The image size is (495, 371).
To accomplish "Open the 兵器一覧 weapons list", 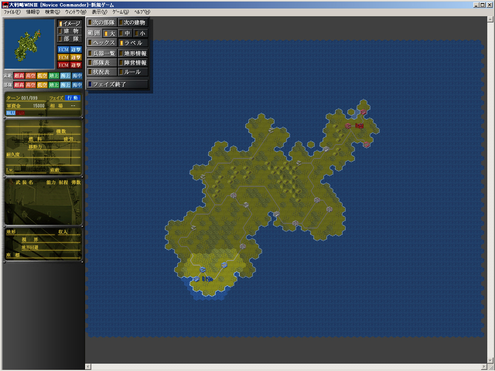I will click(102, 54).
